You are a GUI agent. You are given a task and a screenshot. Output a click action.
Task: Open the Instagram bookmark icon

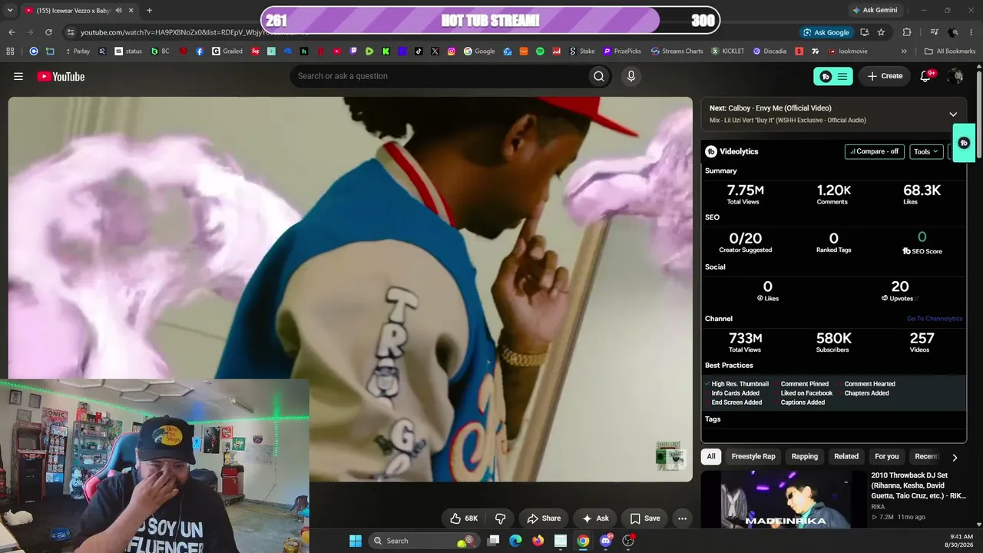tap(452, 51)
